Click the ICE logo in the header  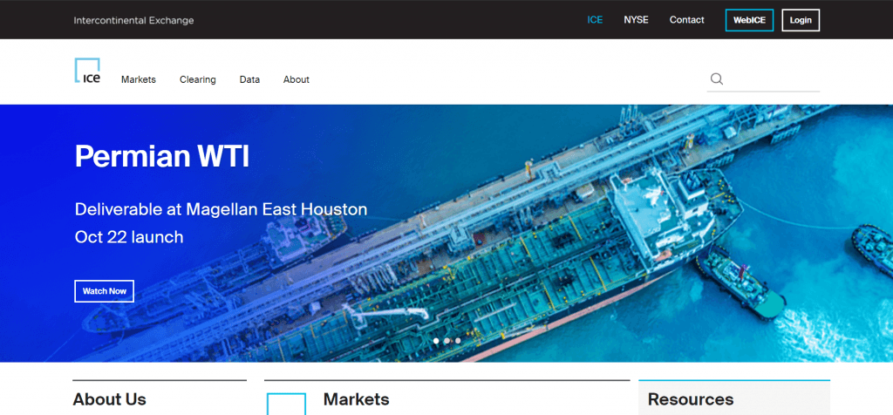pos(87,71)
